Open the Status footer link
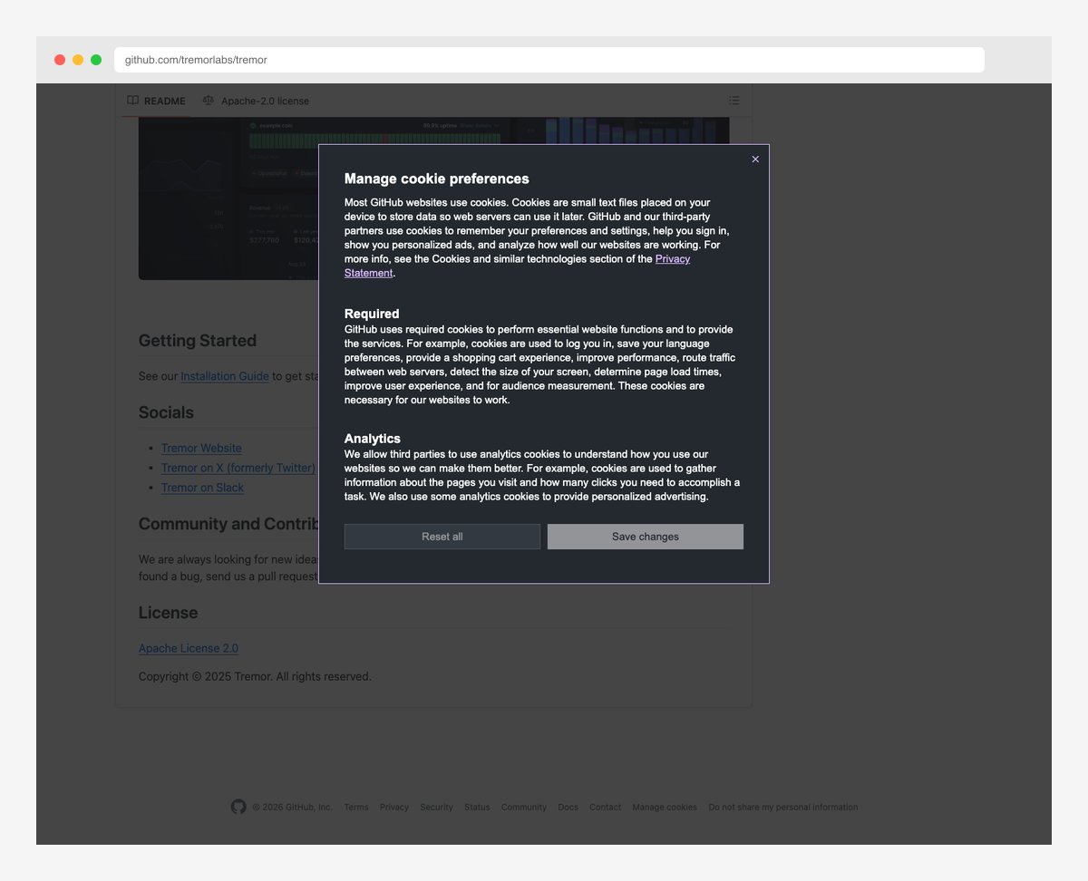 (x=477, y=807)
